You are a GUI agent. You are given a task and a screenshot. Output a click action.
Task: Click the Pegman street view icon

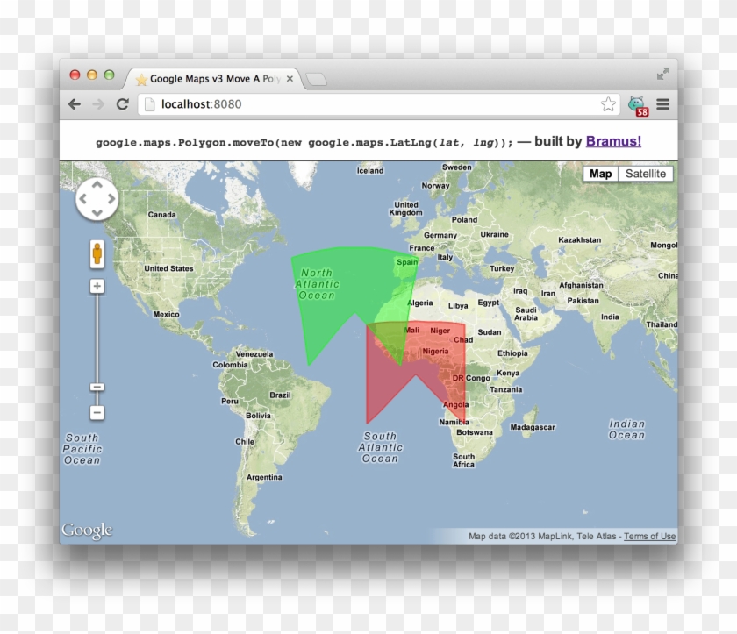click(x=97, y=255)
